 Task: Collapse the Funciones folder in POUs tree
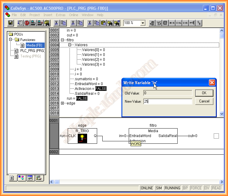tap(11, 40)
